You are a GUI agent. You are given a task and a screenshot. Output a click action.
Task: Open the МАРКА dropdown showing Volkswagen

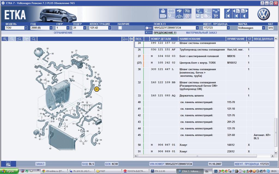(x=263, y=28)
